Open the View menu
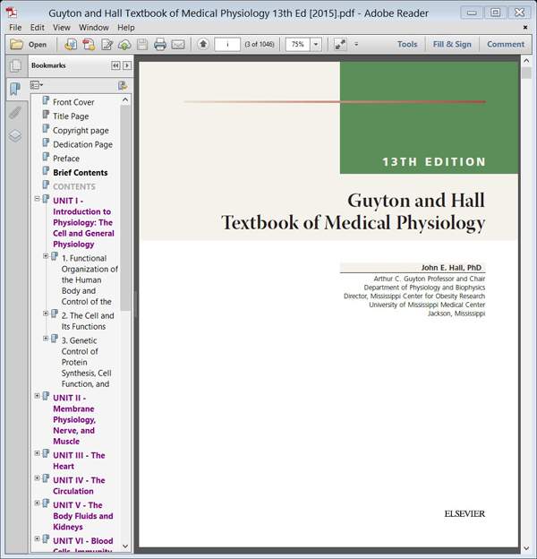The image size is (537, 559). [61, 28]
